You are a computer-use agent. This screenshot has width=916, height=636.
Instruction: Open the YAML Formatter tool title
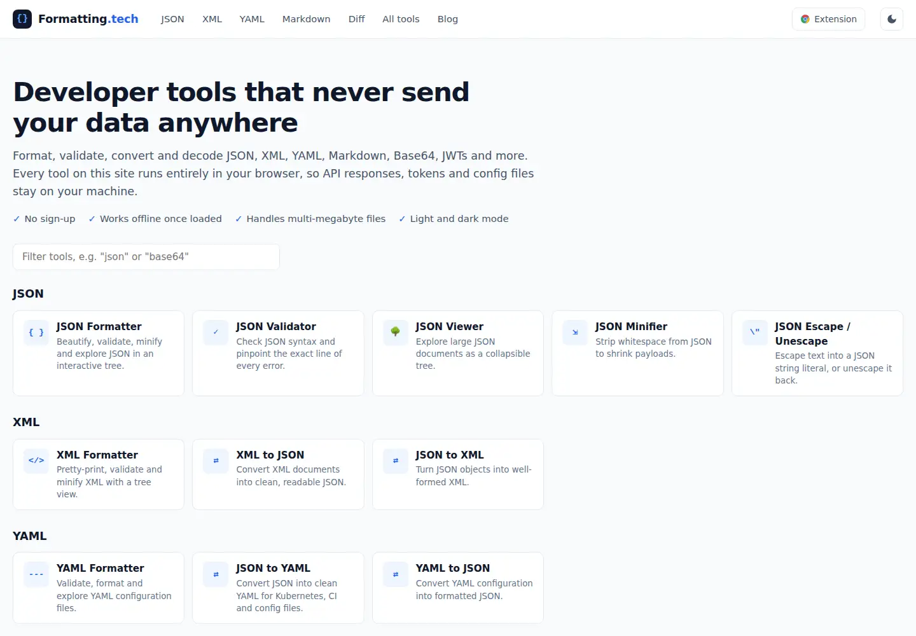coord(101,568)
